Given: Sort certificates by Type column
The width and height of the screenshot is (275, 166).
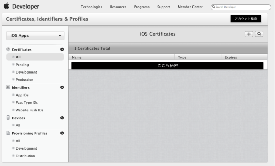Looking at the screenshot, I should pos(198,57).
